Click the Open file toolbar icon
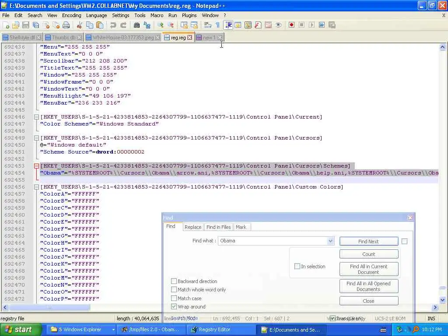Screen dimensions: 448x336 pyautogui.click(x=16, y=25)
